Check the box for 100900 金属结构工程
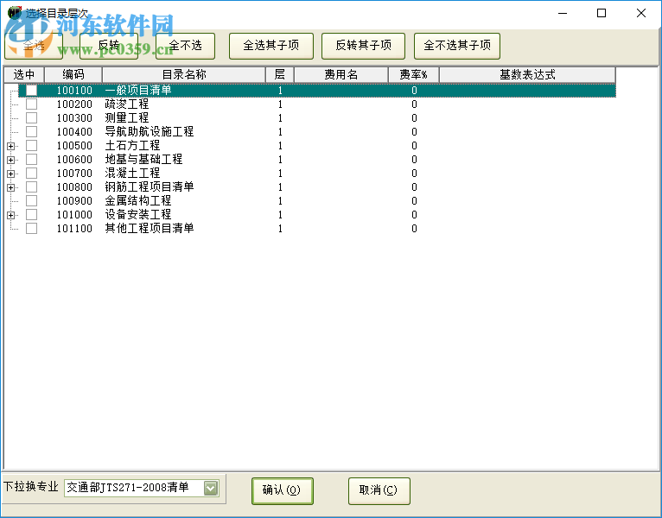Screen dimensions: 662x518 31,201
